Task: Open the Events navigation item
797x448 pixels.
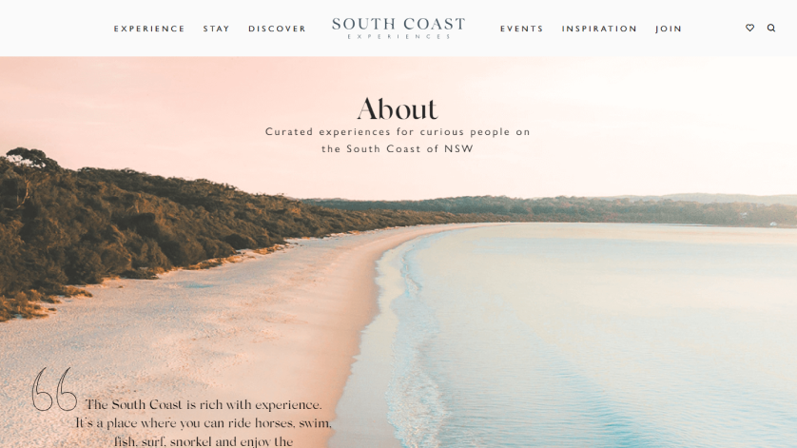Action: coord(521,29)
